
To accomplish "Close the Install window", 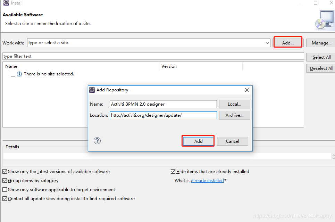I will coord(332,3).
